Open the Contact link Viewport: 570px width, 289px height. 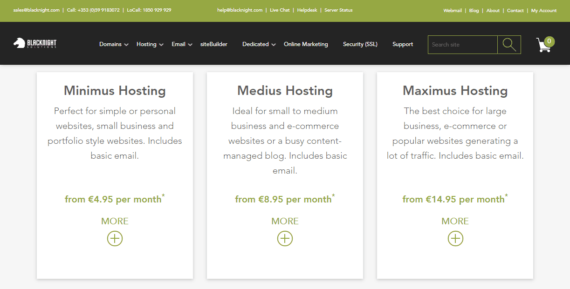pyautogui.click(x=515, y=10)
